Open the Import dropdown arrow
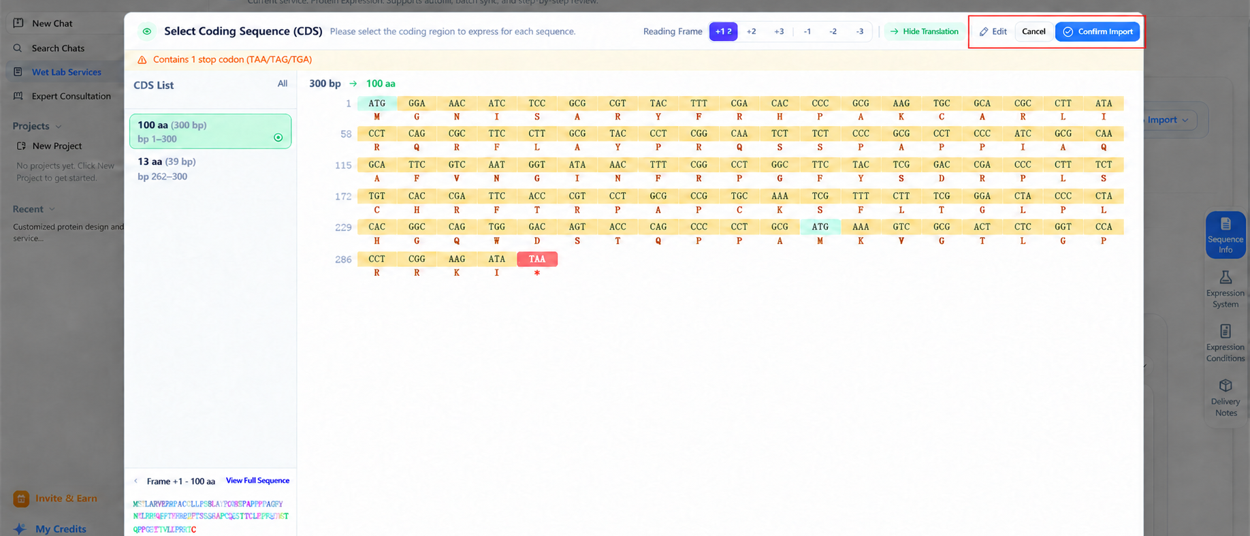 [1185, 120]
